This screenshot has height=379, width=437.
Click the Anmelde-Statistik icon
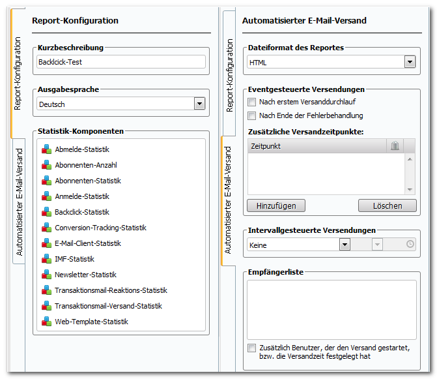point(46,196)
